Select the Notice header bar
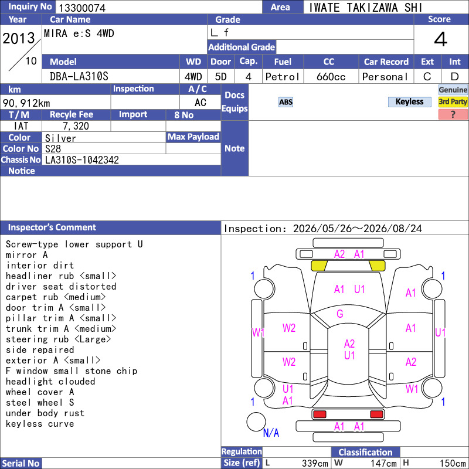The image size is (469, 469). (x=110, y=171)
